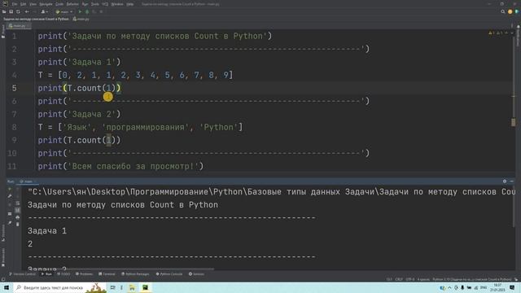Hide the Run panel with minimize icon
This screenshot has width=521, height=293.
click(512, 181)
